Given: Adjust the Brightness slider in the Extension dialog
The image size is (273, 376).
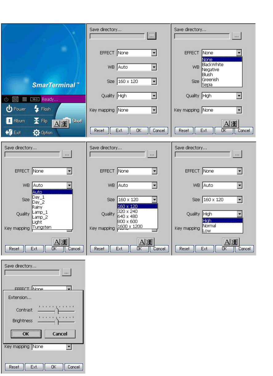Looking at the screenshot, I should (x=56, y=321).
